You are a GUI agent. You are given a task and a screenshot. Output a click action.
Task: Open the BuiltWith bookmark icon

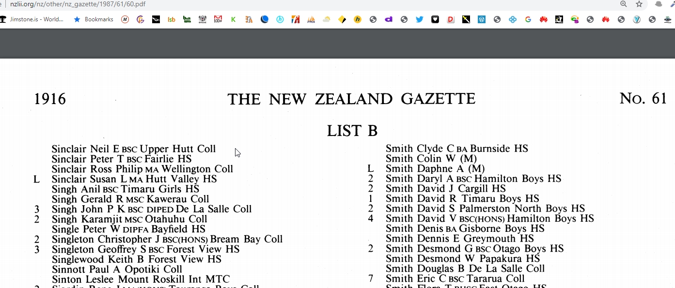[x=187, y=19]
